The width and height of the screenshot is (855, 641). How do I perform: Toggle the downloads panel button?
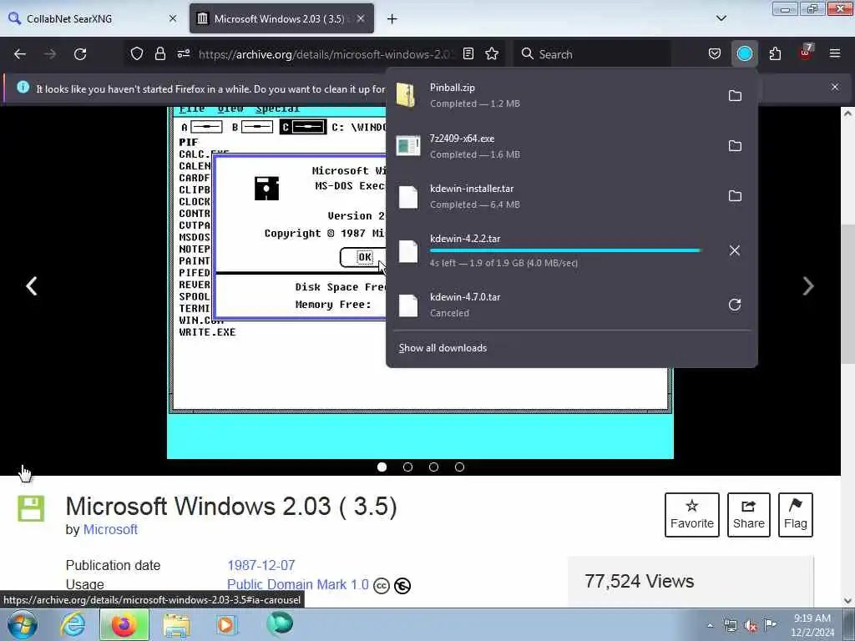pos(744,53)
